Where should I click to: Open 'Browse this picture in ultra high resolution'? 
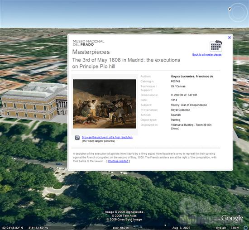click(x=107, y=137)
